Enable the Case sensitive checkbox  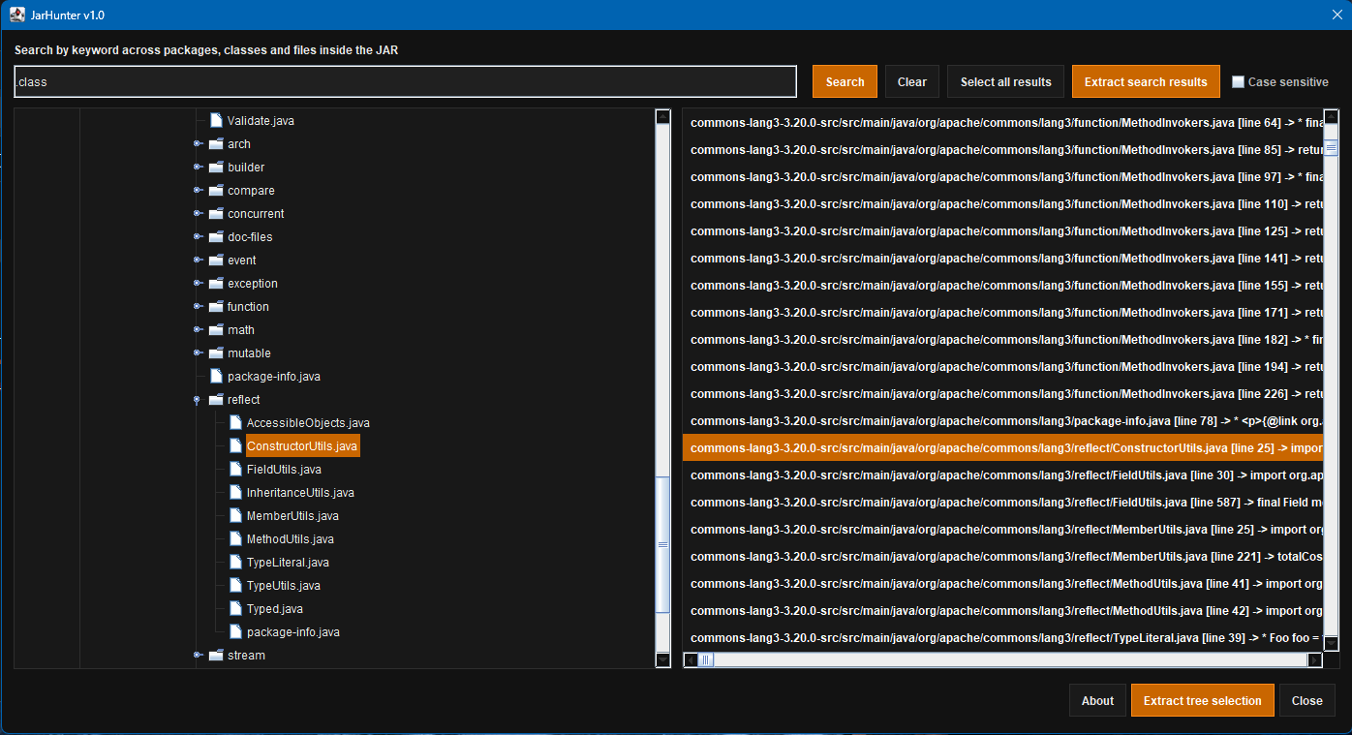(1238, 82)
